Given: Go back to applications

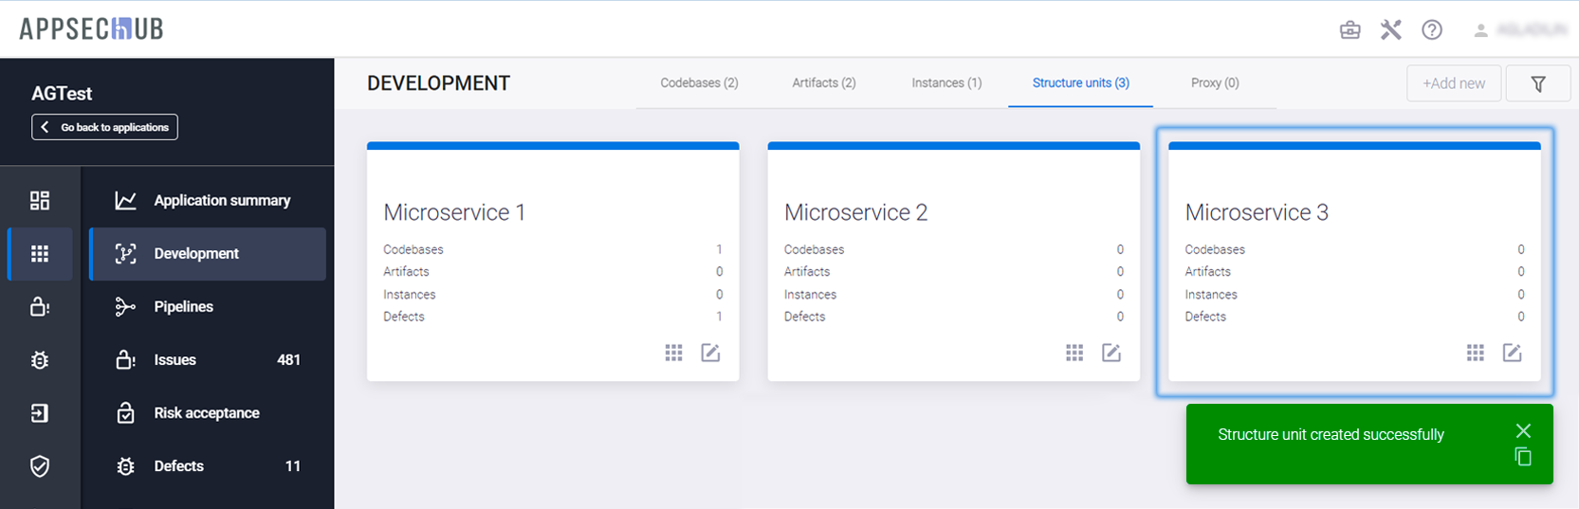Looking at the screenshot, I should point(104,127).
